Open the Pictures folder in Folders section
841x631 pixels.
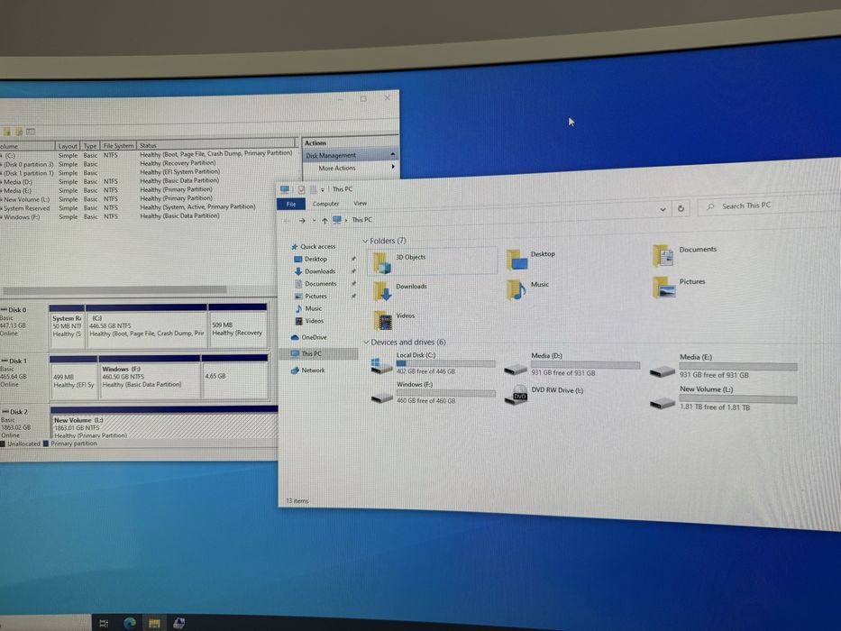(679, 287)
